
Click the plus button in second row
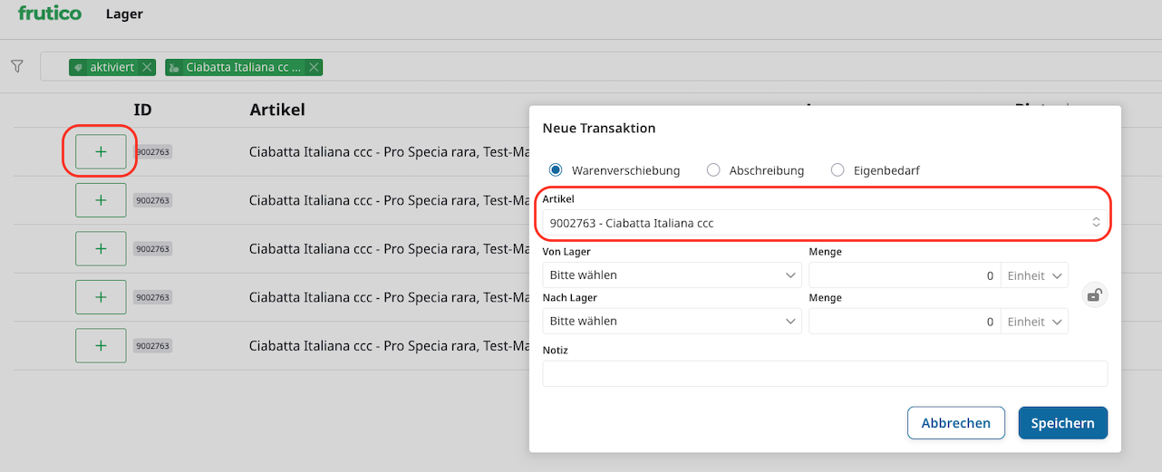101,200
